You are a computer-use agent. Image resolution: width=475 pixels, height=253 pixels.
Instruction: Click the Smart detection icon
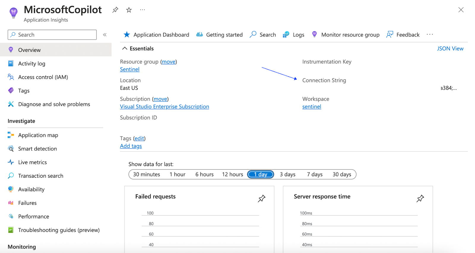[11, 149]
